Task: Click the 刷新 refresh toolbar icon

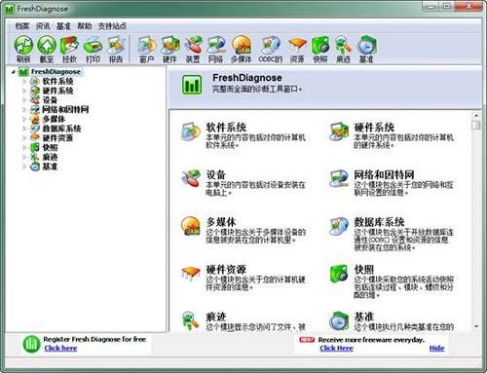Action: [23, 45]
